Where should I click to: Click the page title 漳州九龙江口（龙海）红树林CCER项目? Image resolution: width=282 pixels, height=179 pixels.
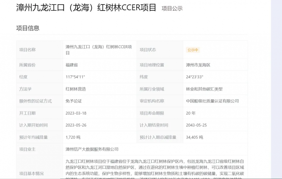click(x=86, y=8)
